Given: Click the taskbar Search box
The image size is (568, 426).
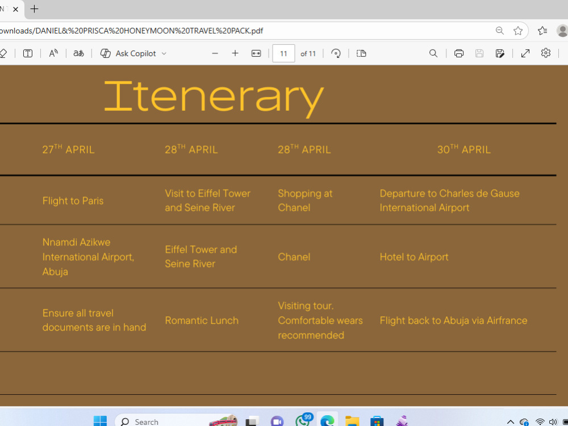Looking at the screenshot, I should (177, 421).
